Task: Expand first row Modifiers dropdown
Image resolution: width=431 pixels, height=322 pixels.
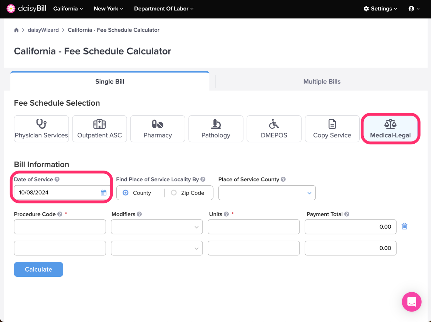Action: [157, 227]
